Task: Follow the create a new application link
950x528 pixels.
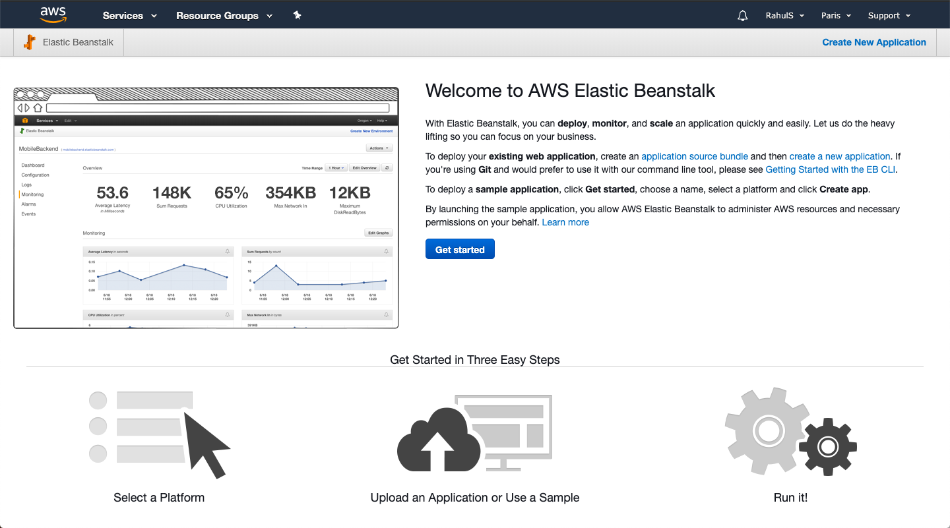Action: coord(839,156)
